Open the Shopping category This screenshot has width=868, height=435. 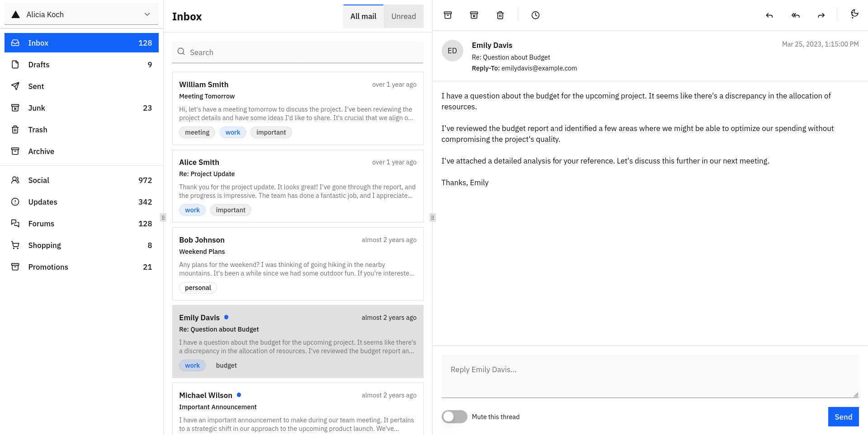coord(81,245)
